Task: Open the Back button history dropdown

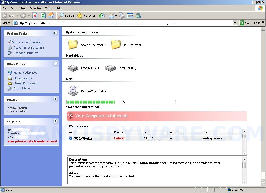Action: pos(17,16)
